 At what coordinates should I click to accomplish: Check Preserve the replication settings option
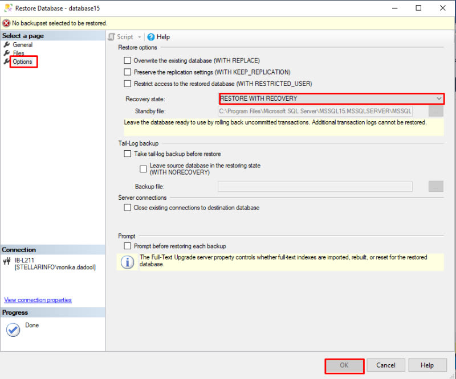tap(128, 72)
